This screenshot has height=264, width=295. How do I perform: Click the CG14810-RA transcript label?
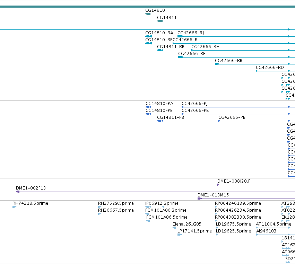click(x=159, y=33)
